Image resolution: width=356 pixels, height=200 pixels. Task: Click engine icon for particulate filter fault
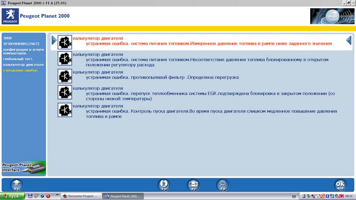[65, 76]
